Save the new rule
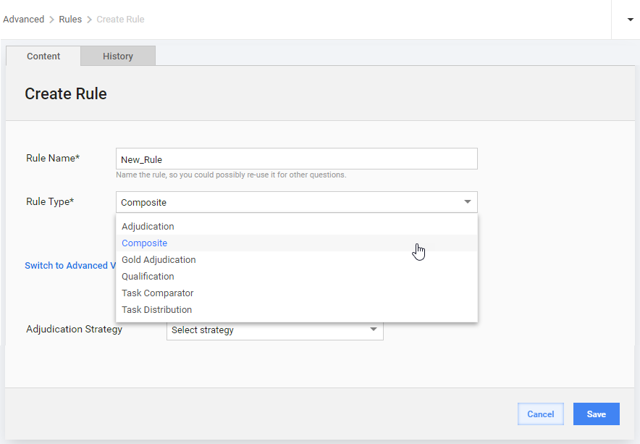 [596, 414]
